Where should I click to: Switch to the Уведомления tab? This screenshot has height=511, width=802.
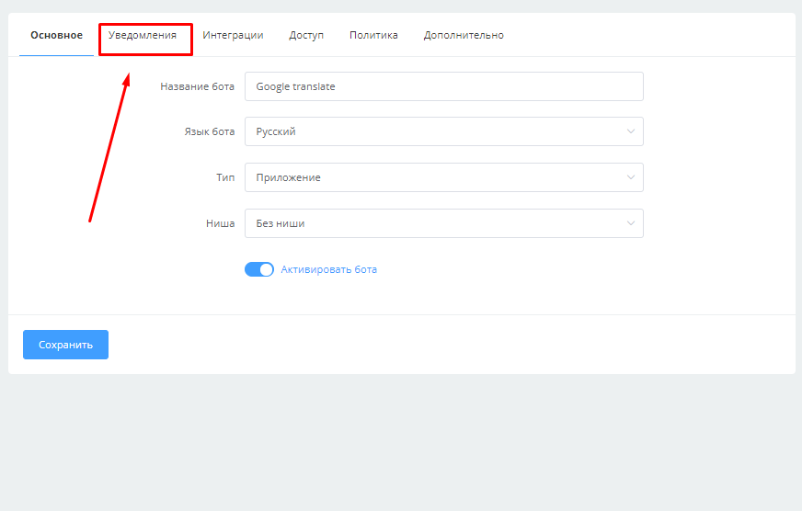pyautogui.click(x=143, y=36)
